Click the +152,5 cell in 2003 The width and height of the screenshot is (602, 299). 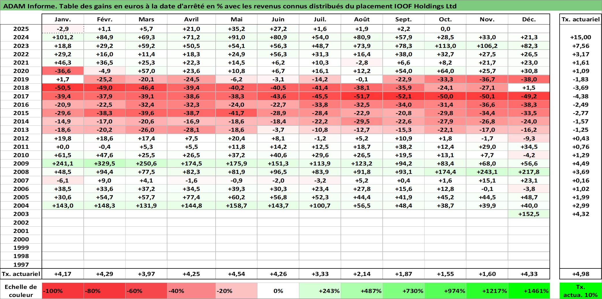[529, 214]
